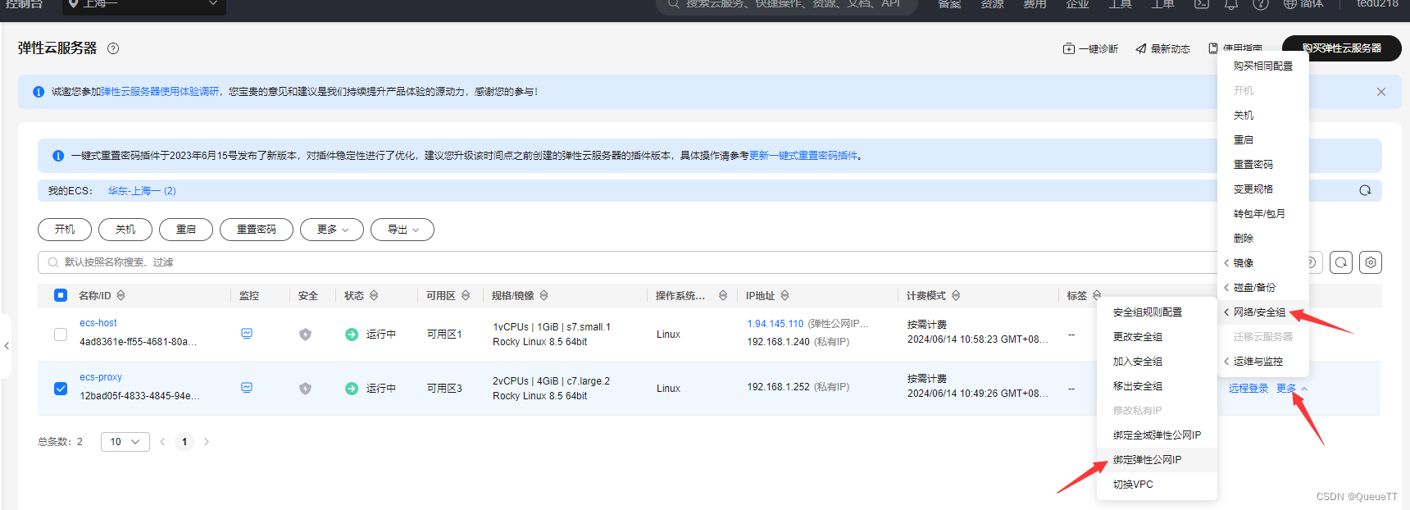Select 重启 in the 更多 menu
Viewport: 1410px width, 510px height.
[x=1262, y=140]
